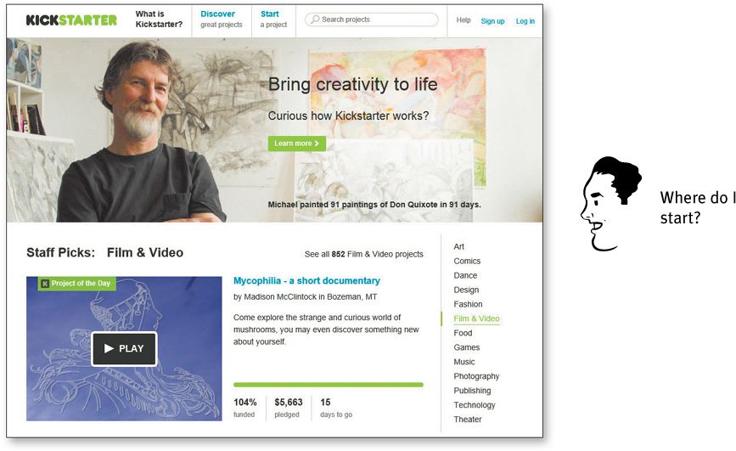Click Sign up
736x451 pixels.
(492, 21)
